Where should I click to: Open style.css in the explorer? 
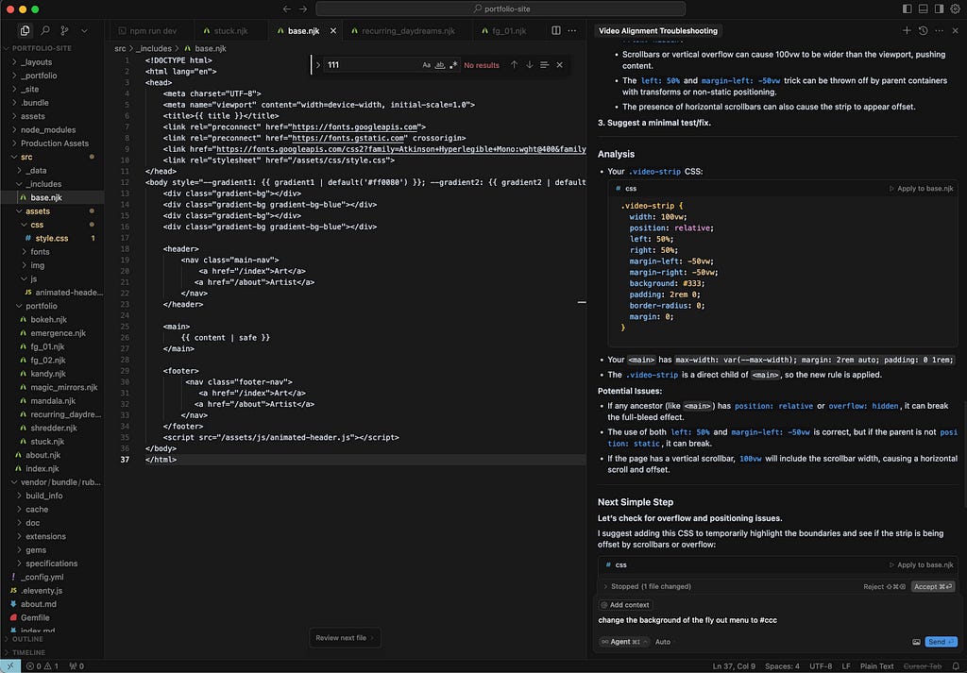[52, 238]
